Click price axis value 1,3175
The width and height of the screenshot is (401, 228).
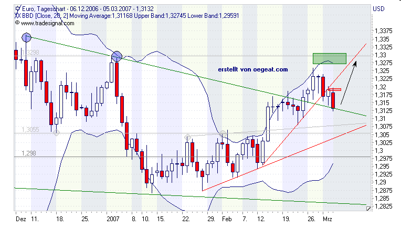(x=383, y=95)
